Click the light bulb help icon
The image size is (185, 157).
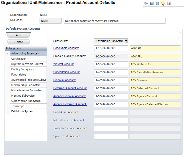click(x=163, y=4)
